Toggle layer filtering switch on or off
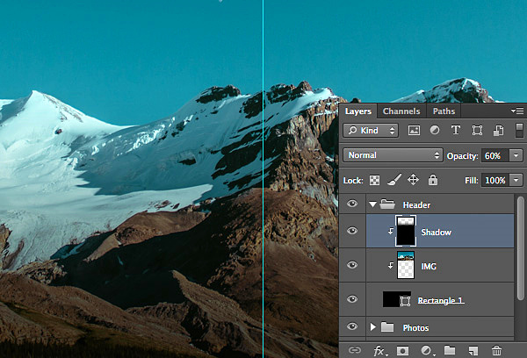Screen dimensions: 527x358 [x=518, y=130]
